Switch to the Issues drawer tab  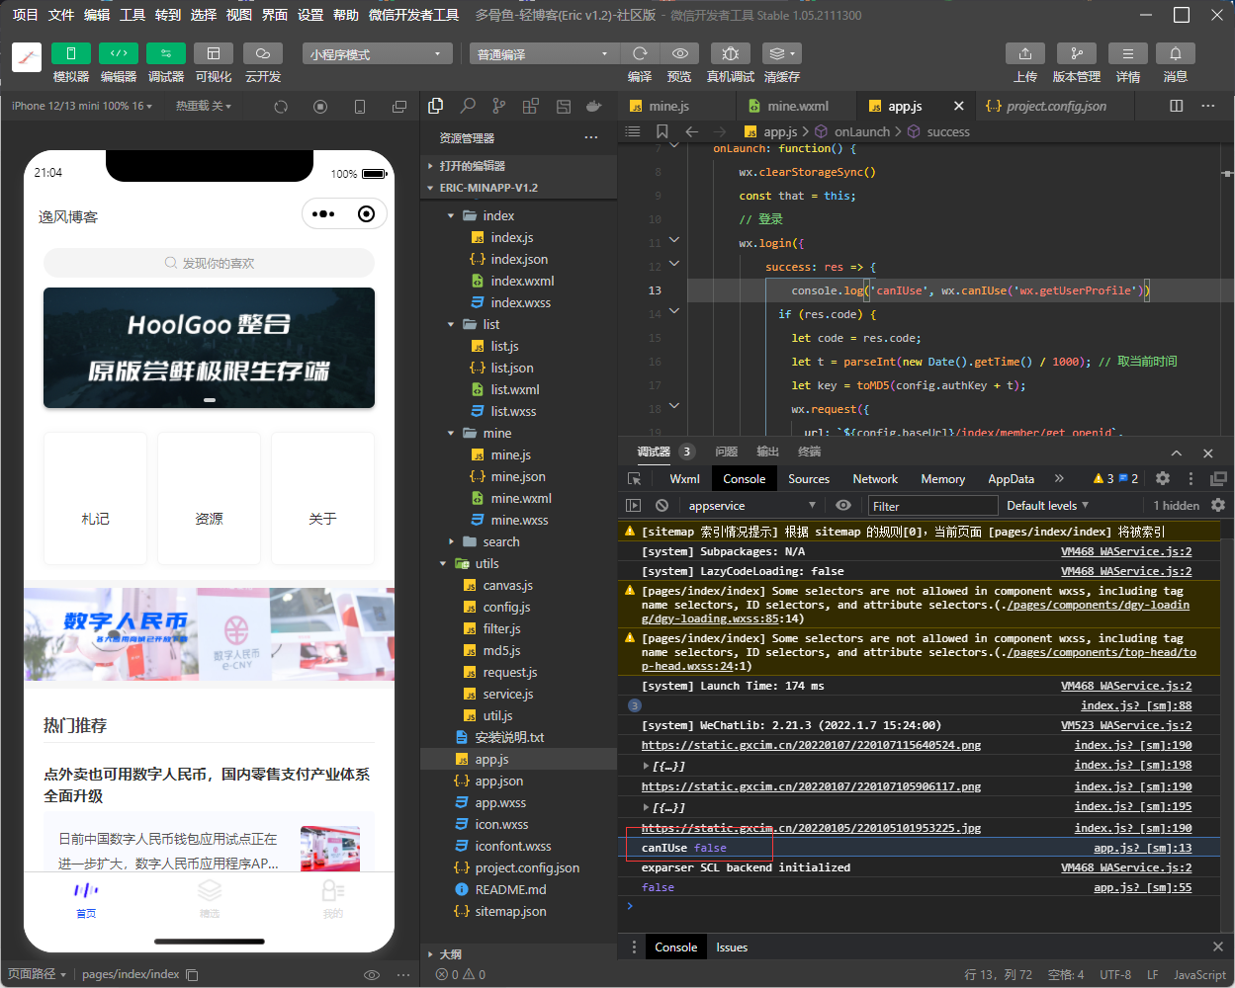click(x=732, y=947)
